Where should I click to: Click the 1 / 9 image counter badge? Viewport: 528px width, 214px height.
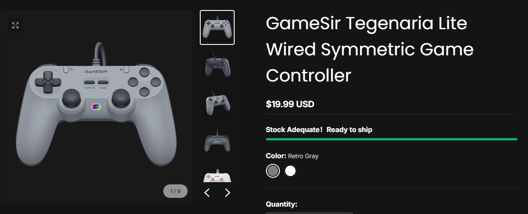pyautogui.click(x=175, y=191)
